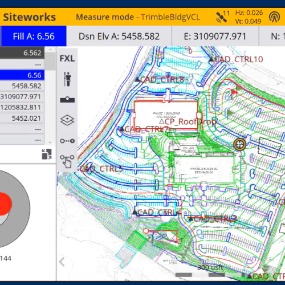
Task: Select the 5458.582 value row
Action: (22, 86)
